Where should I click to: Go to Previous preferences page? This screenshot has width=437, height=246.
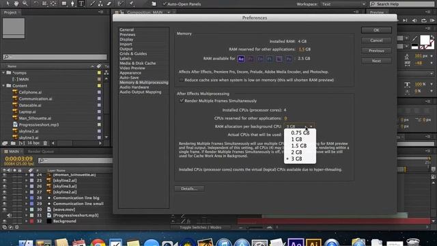click(376, 51)
